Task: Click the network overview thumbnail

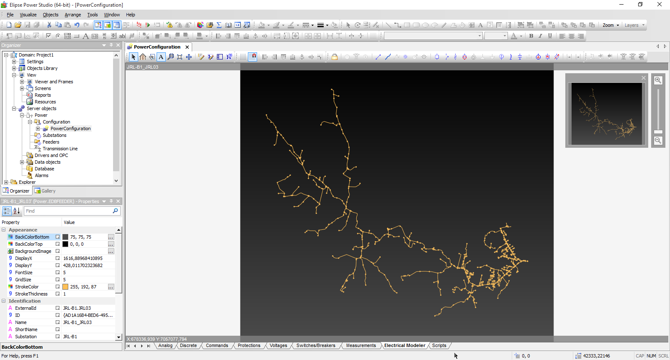Action: 607,114
